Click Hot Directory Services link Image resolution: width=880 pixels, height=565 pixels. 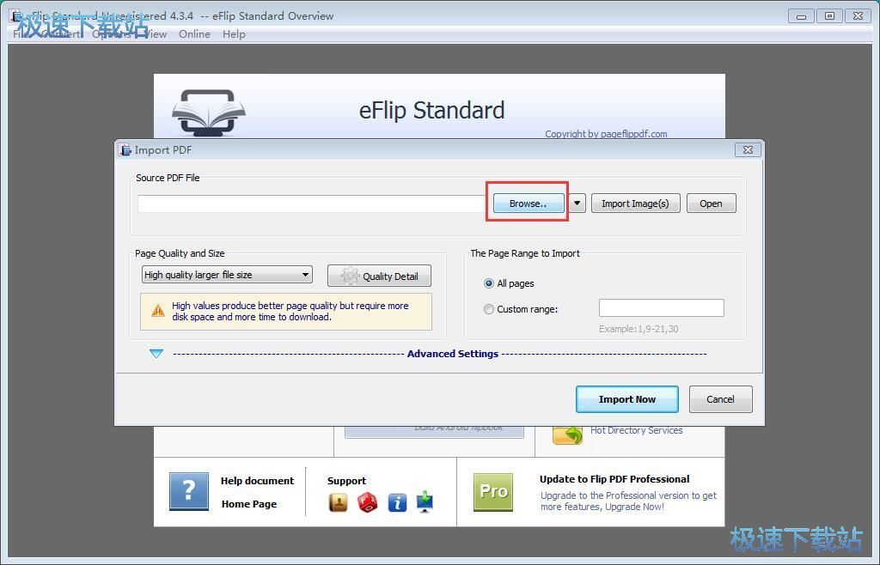pyautogui.click(x=637, y=430)
